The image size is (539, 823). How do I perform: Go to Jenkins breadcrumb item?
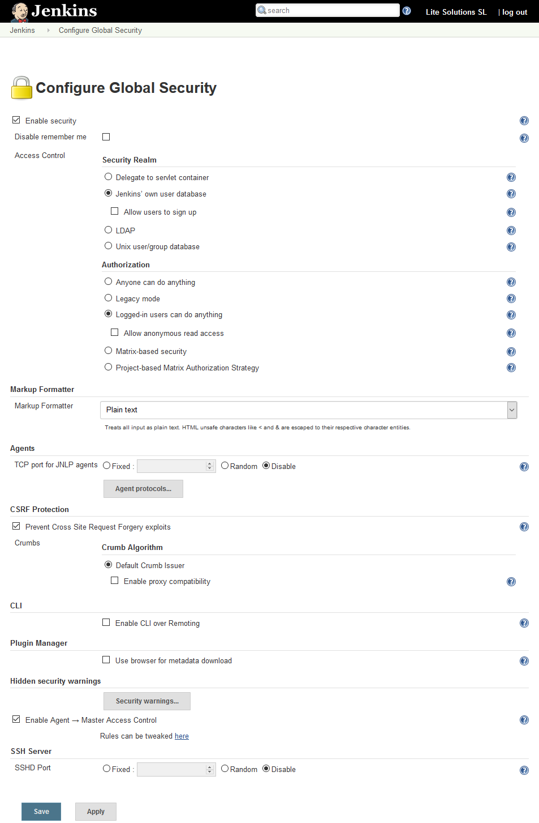[22, 30]
